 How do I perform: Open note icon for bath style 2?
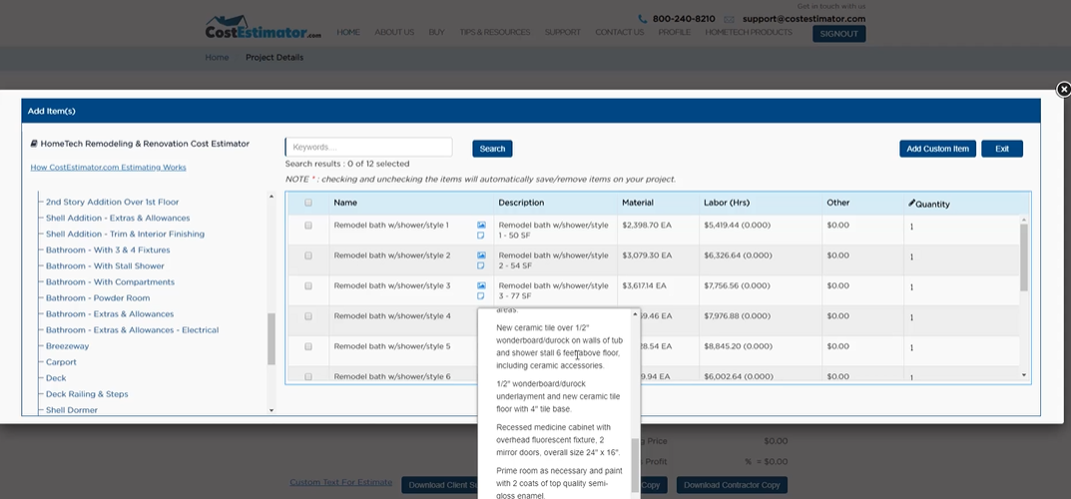481,265
